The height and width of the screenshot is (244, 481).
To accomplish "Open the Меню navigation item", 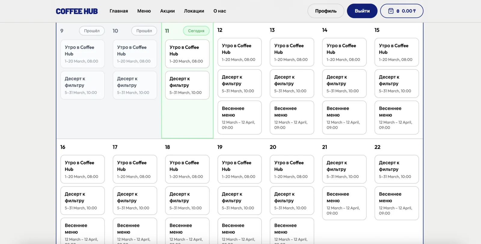I will click(x=144, y=11).
